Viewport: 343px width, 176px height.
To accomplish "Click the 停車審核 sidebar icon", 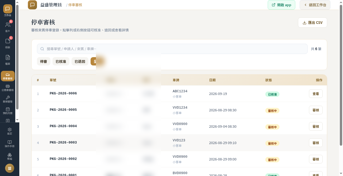I will (8, 76).
